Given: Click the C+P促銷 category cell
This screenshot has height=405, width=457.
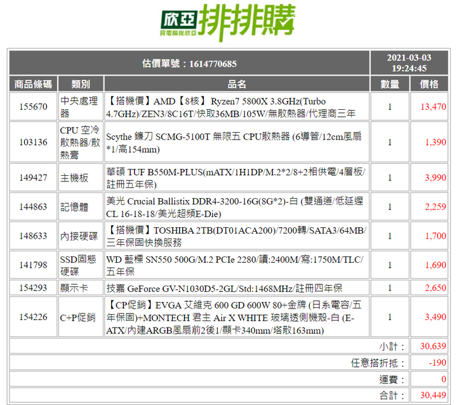Looking at the screenshot, I should click(x=81, y=317).
